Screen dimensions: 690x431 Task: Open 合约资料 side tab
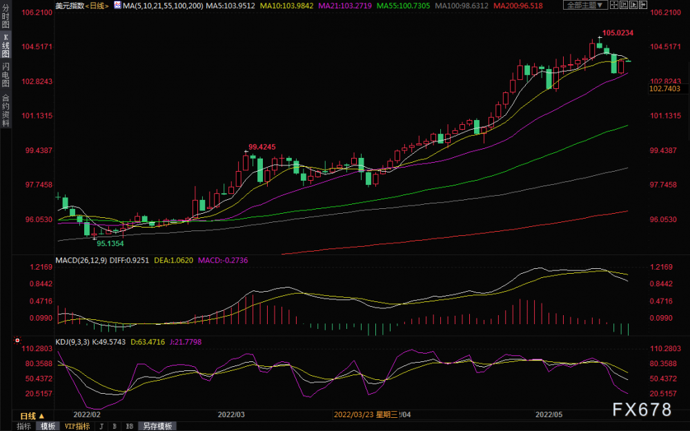(x=6, y=110)
